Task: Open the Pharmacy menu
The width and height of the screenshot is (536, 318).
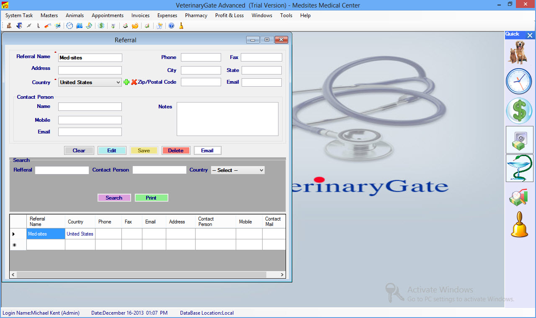Action: tap(196, 15)
